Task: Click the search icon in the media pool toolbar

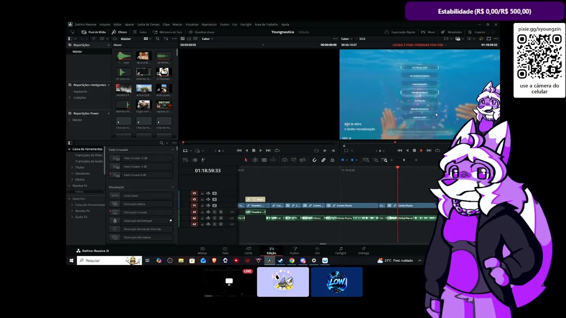Action: coord(157,39)
